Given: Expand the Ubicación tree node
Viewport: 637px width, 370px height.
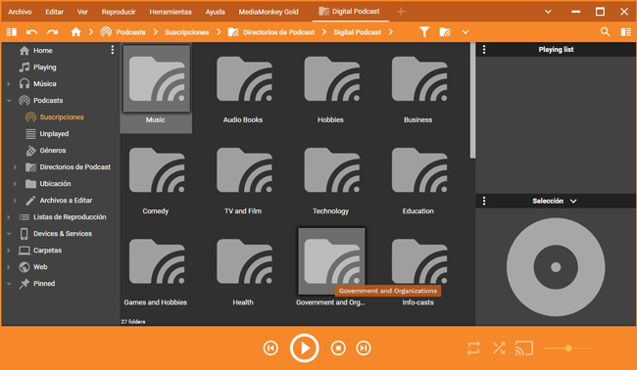Looking at the screenshot, I should (15, 184).
